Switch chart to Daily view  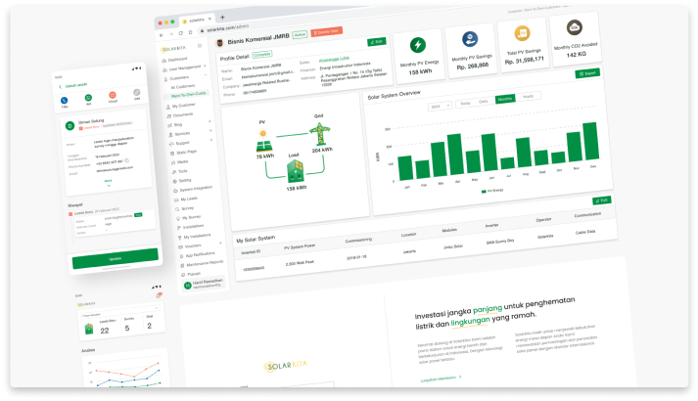point(486,101)
